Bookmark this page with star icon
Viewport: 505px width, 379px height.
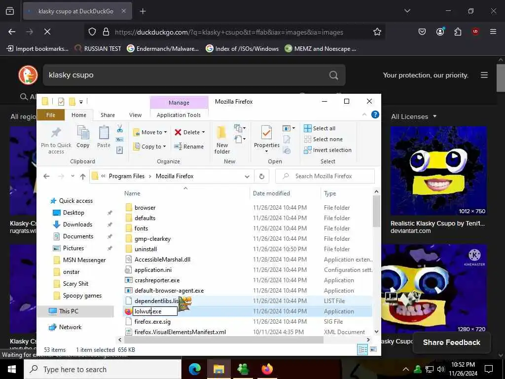377,32
